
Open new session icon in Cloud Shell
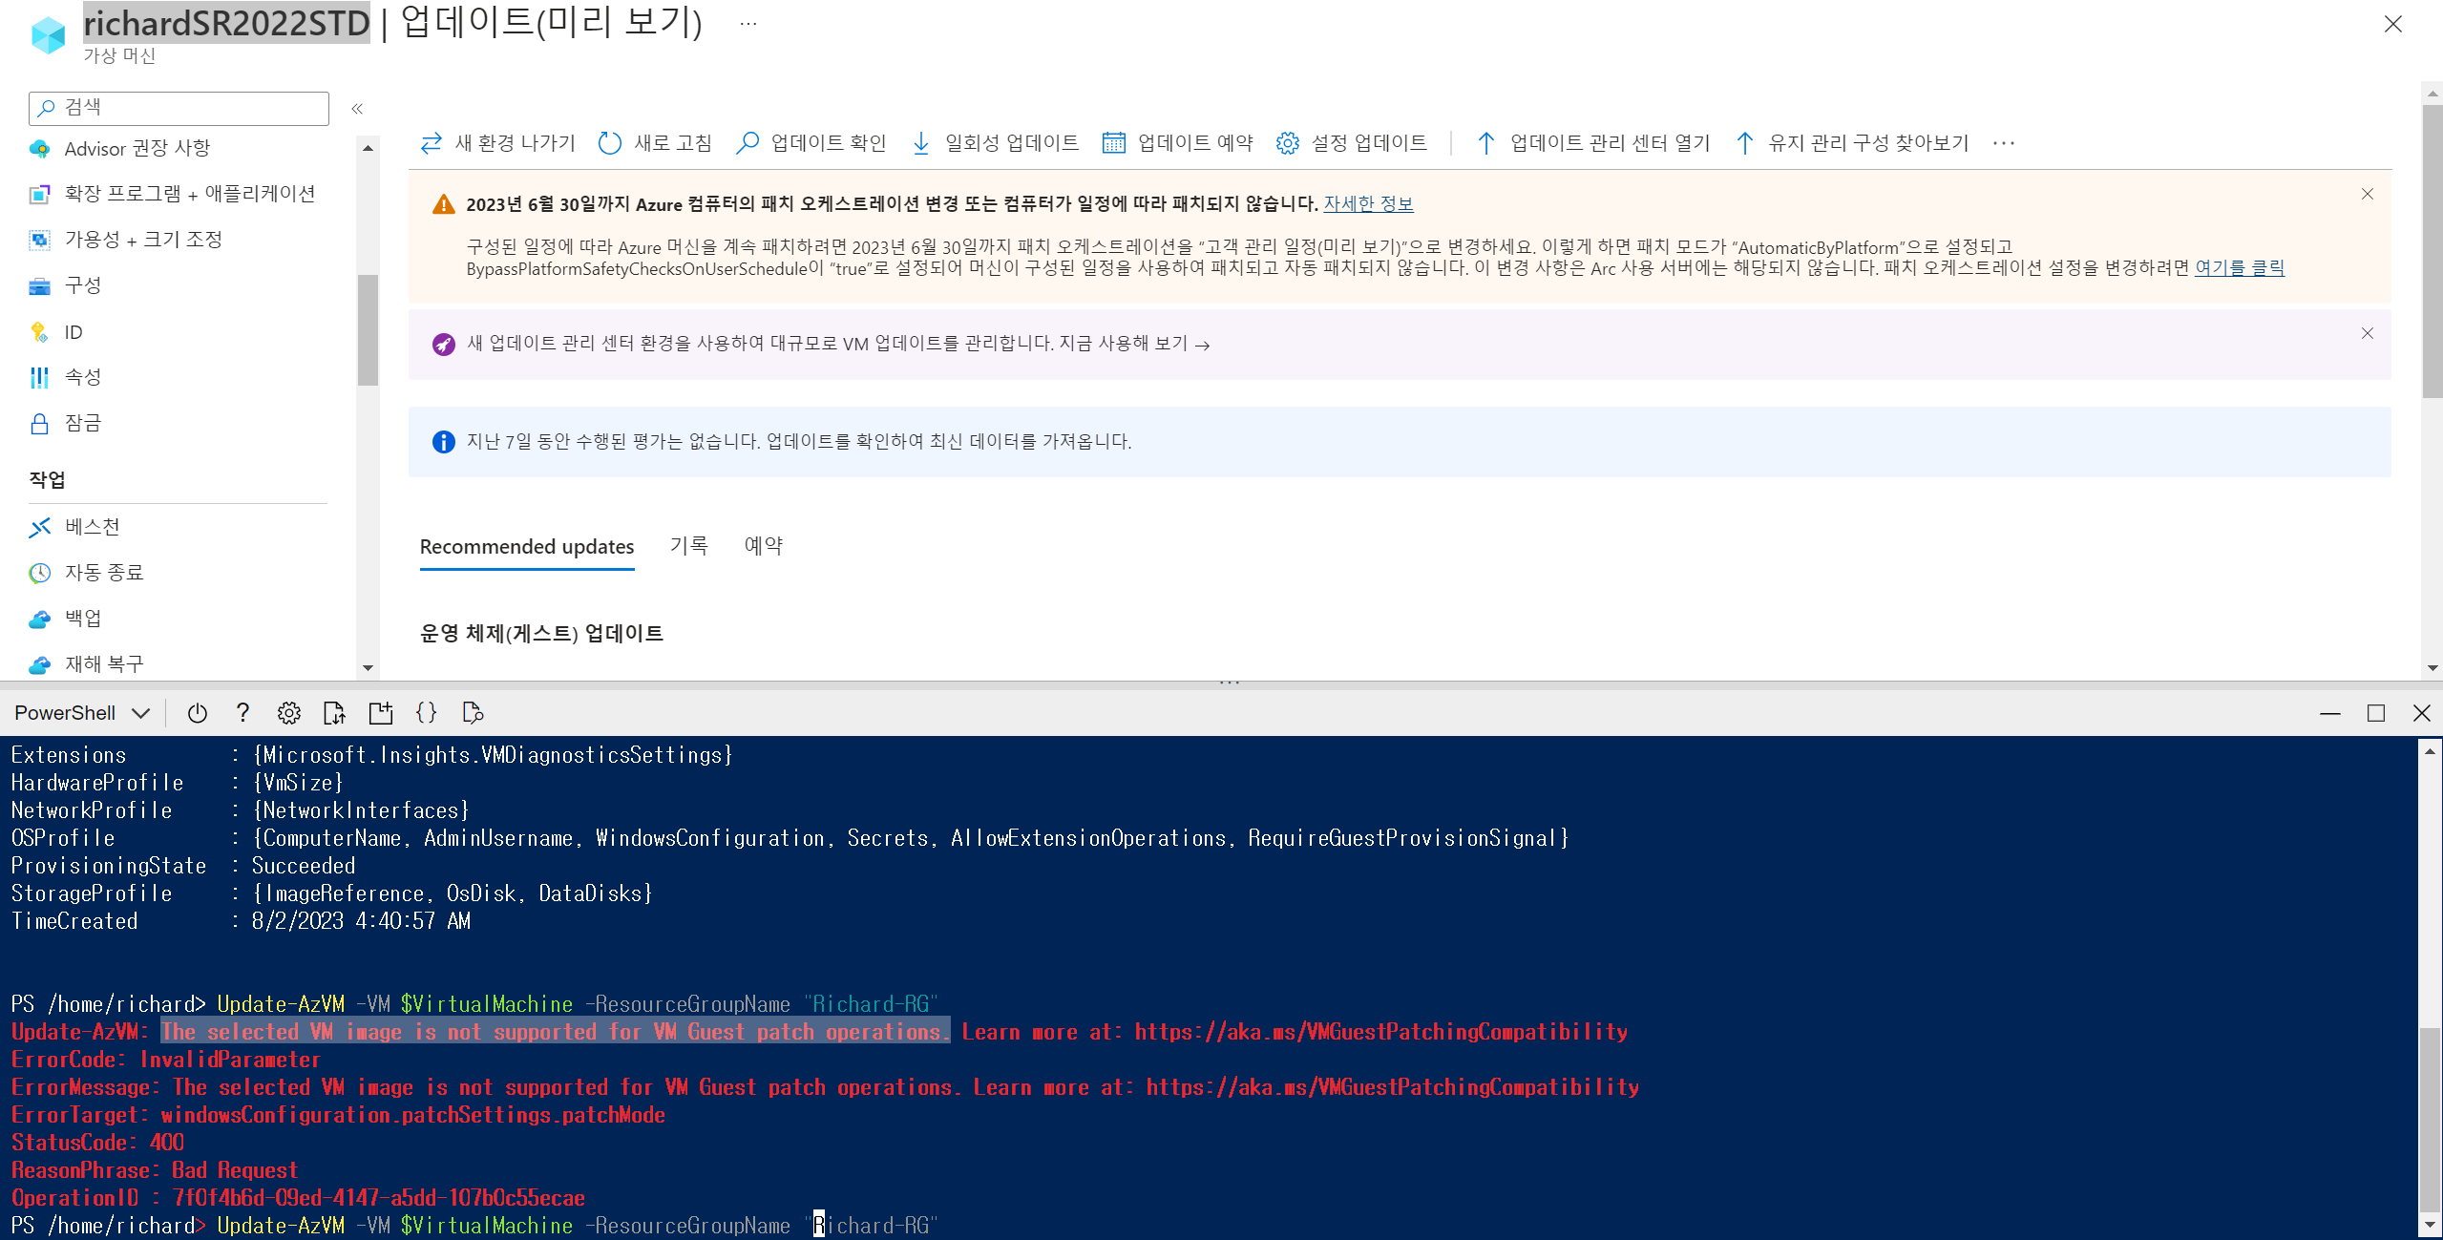381,713
